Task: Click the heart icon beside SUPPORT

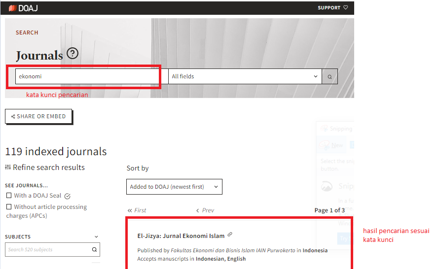Action: click(346, 7)
